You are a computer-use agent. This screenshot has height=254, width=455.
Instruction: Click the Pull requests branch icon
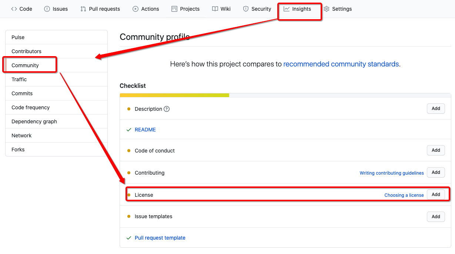click(83, 9)
